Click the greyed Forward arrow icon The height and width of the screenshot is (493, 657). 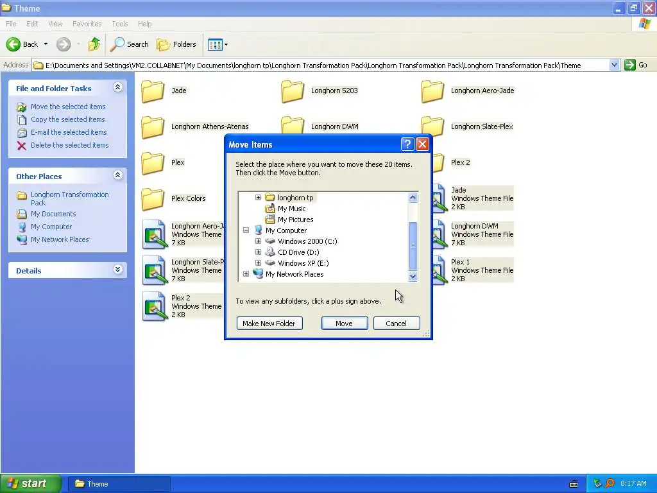(x=64, y=44)
